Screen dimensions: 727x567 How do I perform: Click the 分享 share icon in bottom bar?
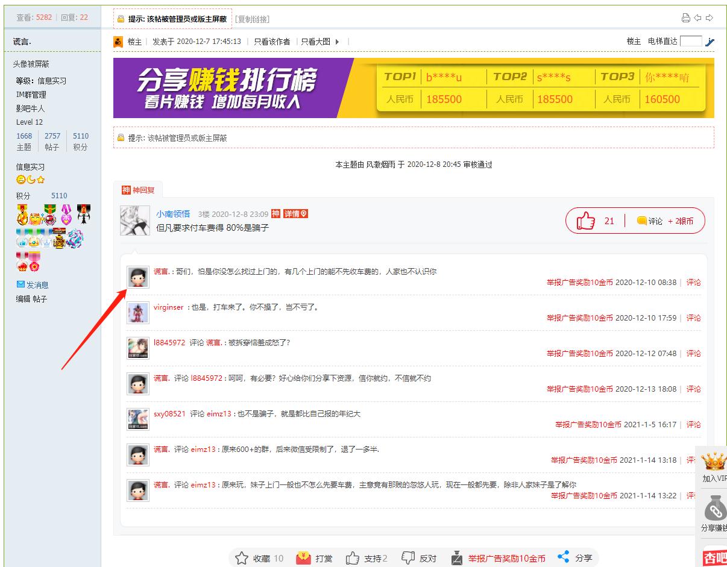point(564,558)
